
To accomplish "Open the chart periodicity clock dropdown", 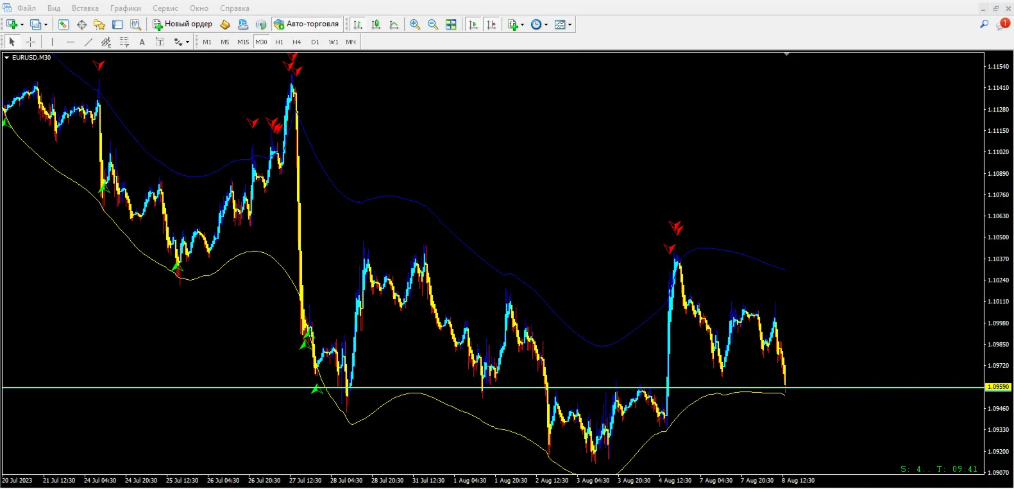I will 539,24.
